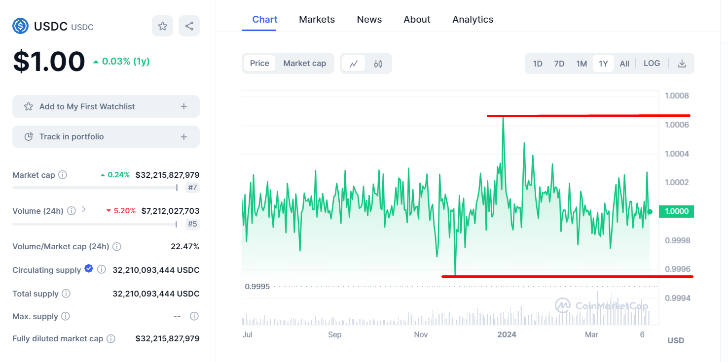Open the Analytics tab
This screenshot has height=362, width=728.
pos(473,19)
